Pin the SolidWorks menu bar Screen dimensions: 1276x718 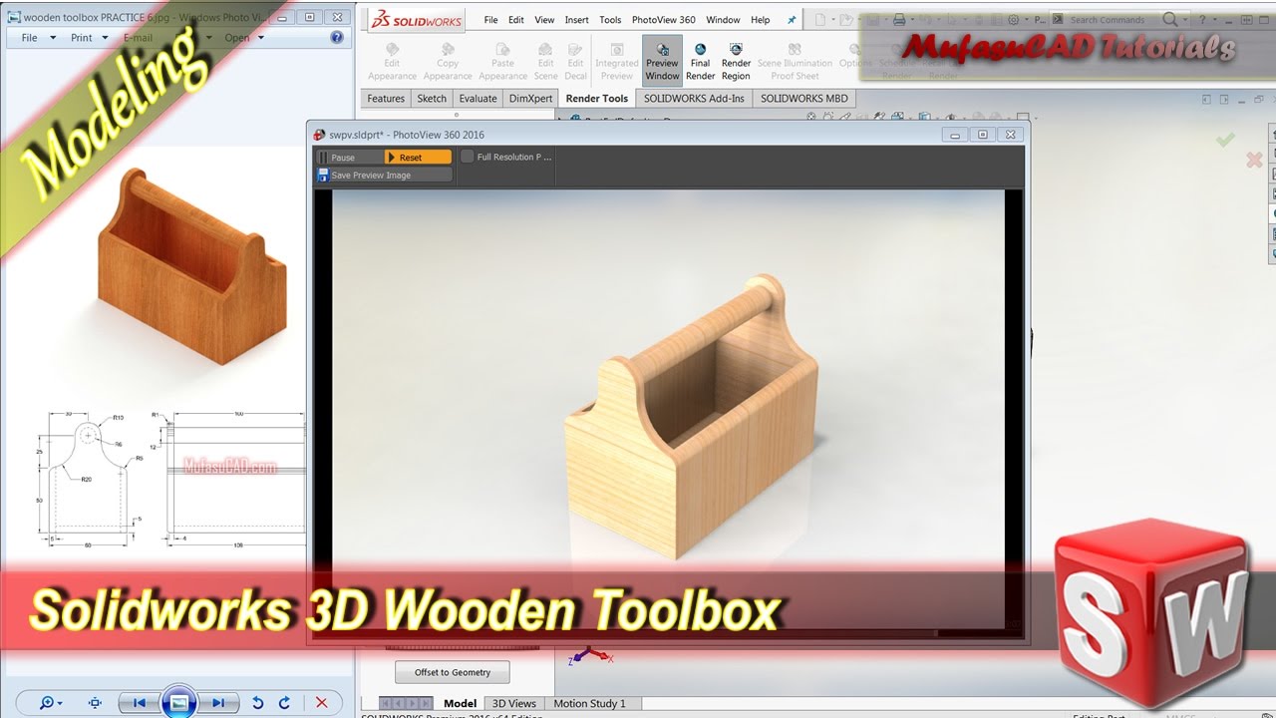click(x=793, y=20)
